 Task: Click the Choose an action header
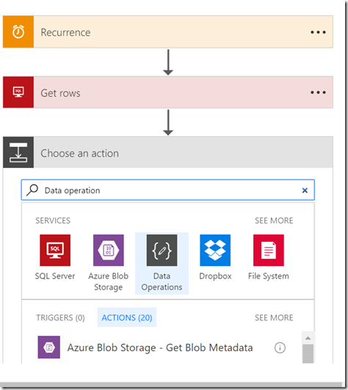[168, 152]
